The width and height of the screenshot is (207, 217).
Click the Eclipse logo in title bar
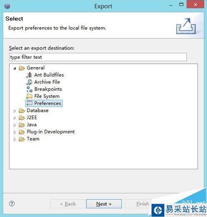click(7, 6)
